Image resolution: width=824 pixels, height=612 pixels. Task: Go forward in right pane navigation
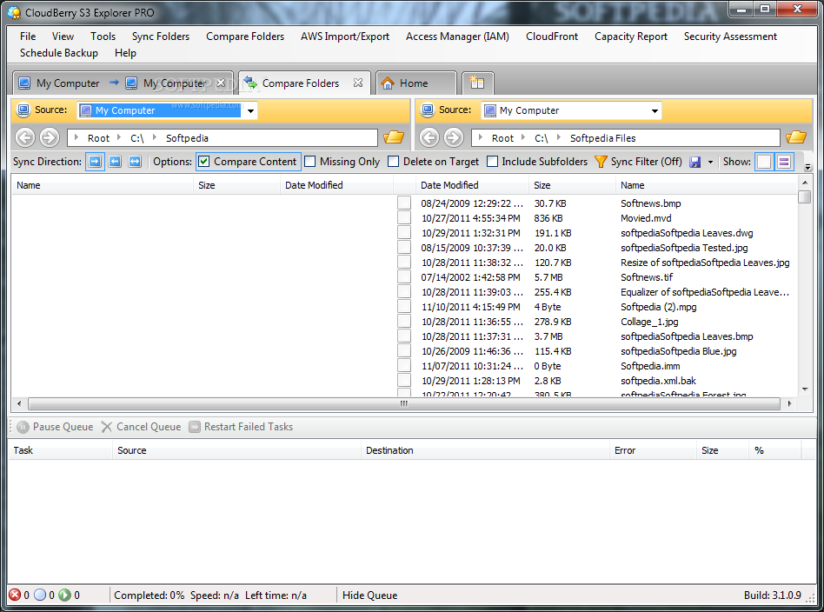click(x=454, y=137)
